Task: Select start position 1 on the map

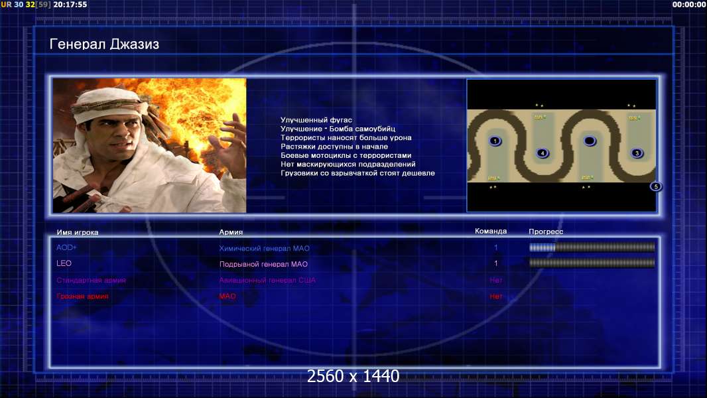Action: click(495, 141)
